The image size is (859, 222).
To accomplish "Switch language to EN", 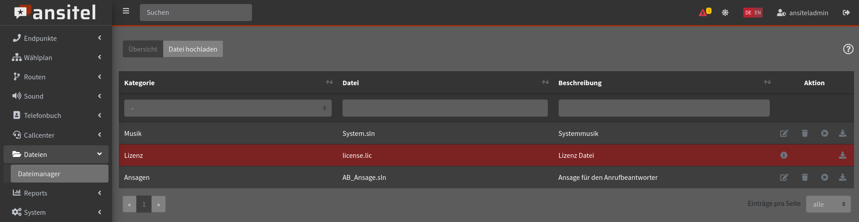I will [x=758, y=13].
